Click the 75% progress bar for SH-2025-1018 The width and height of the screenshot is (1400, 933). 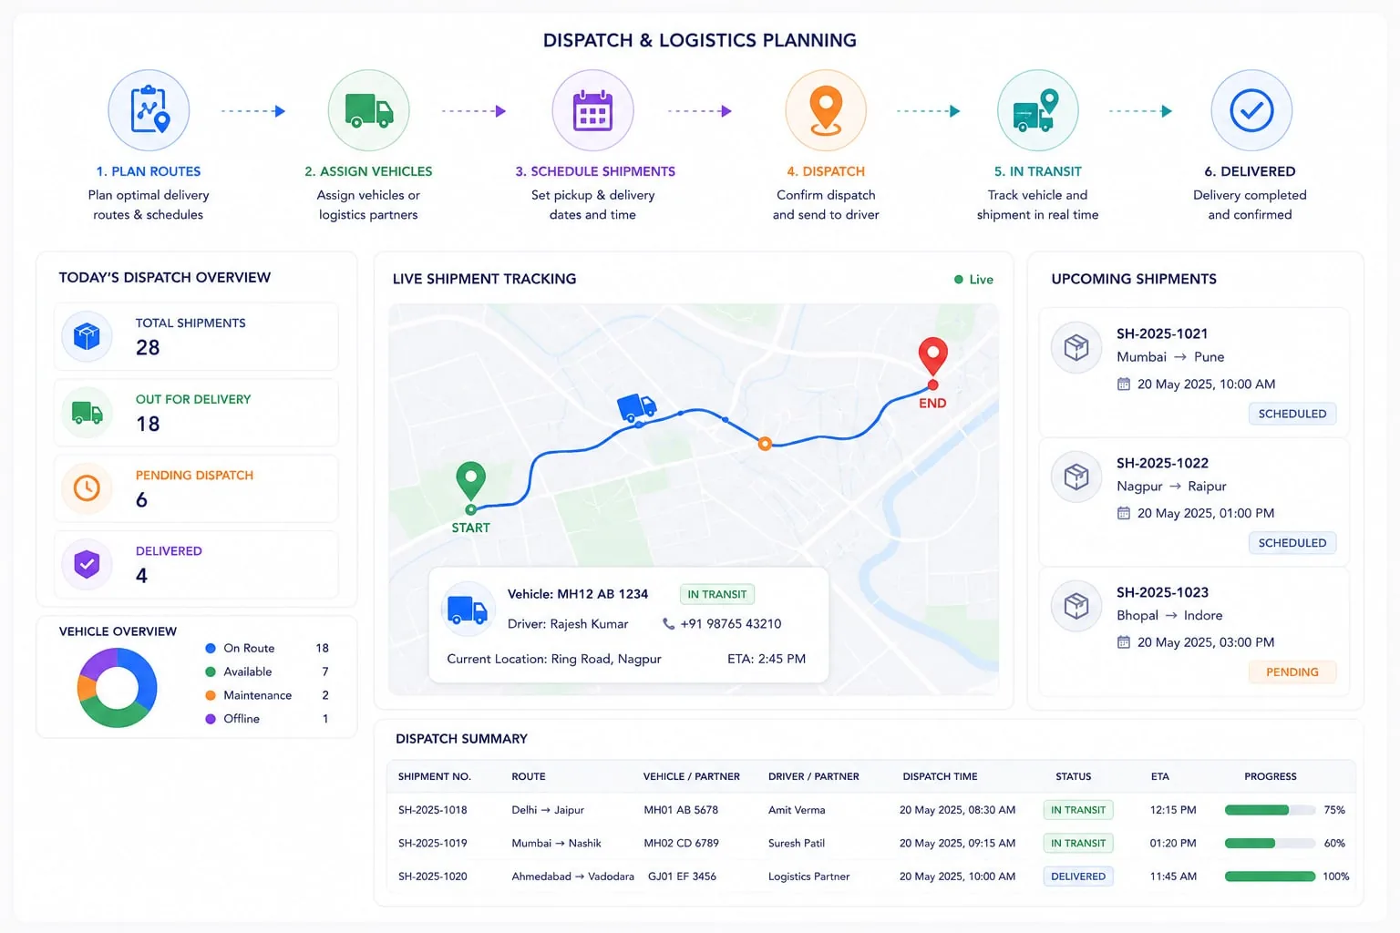click(x=1271, y=810)
